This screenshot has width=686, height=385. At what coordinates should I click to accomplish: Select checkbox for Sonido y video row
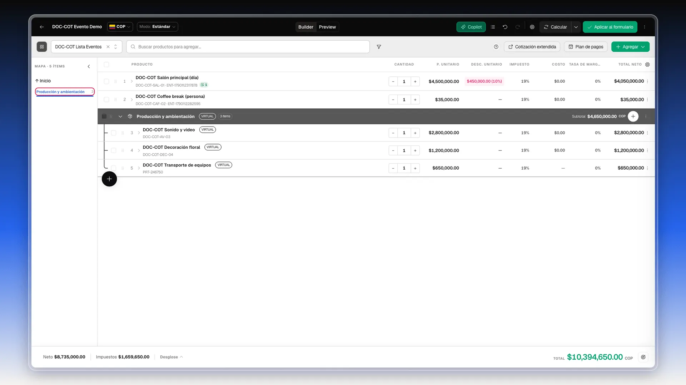113,133
